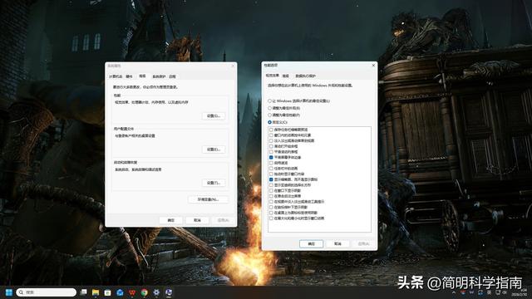Screen dimensions: 532x299
Task: Open the Windows Start menu
Action: (9, 292)
